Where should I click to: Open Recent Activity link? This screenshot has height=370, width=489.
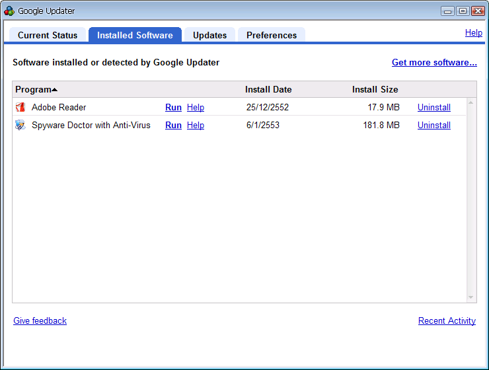point(447,320)
